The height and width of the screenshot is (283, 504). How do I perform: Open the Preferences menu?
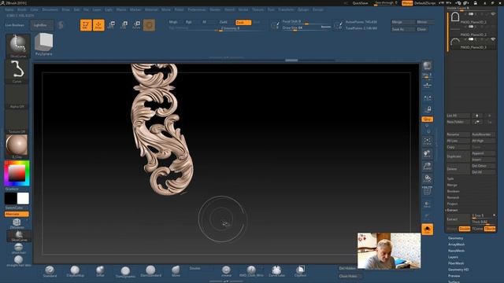pos(197,9)
